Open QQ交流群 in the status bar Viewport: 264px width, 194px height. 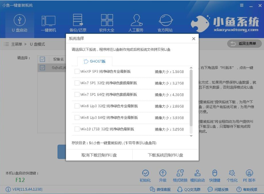189,190
